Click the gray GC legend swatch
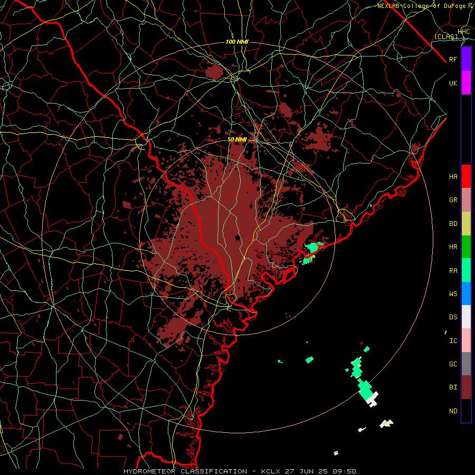Viewport: 475px width, 475px height. point(466,364)
